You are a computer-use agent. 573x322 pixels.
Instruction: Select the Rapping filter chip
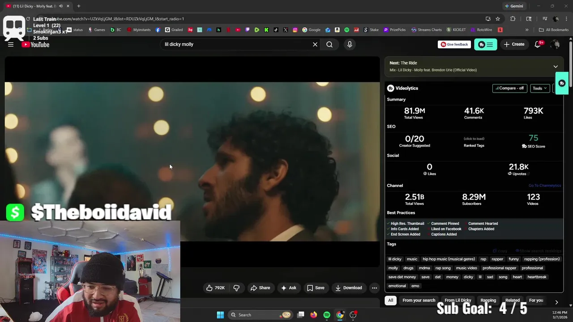[x=488, y=301]
